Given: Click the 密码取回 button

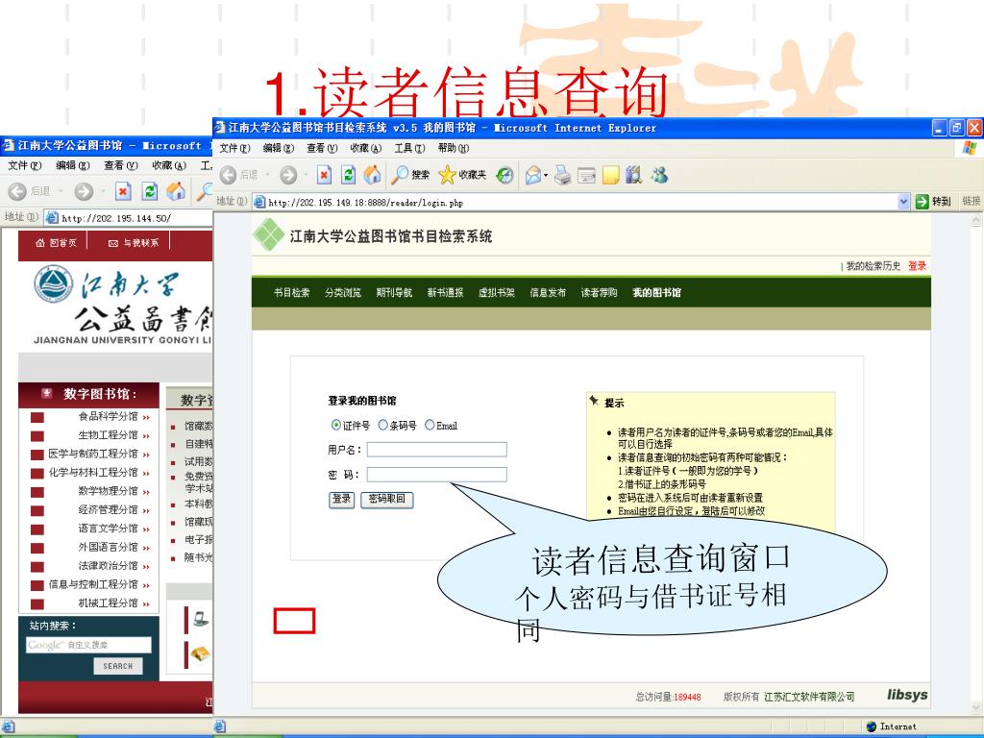Looking at the screenshot, I should click(x=386, y=500).
